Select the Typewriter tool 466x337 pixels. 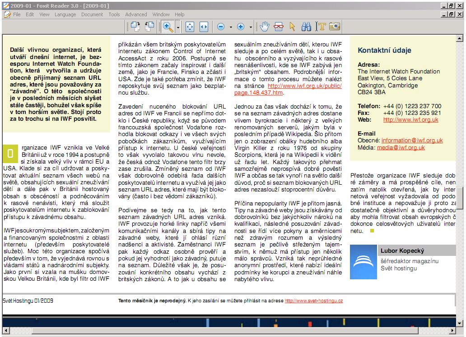point(320,27)
